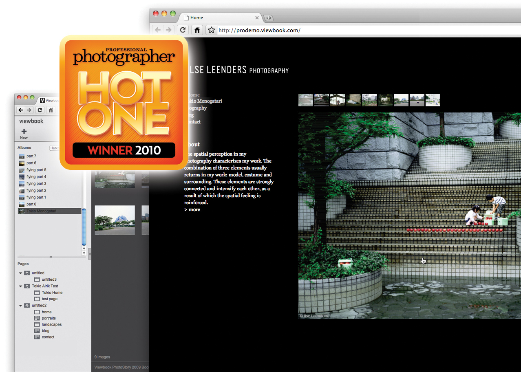The image size is (521, 372).
Task: Click the © Ilse Leenders caption on the photo
Action: point(314,316)
